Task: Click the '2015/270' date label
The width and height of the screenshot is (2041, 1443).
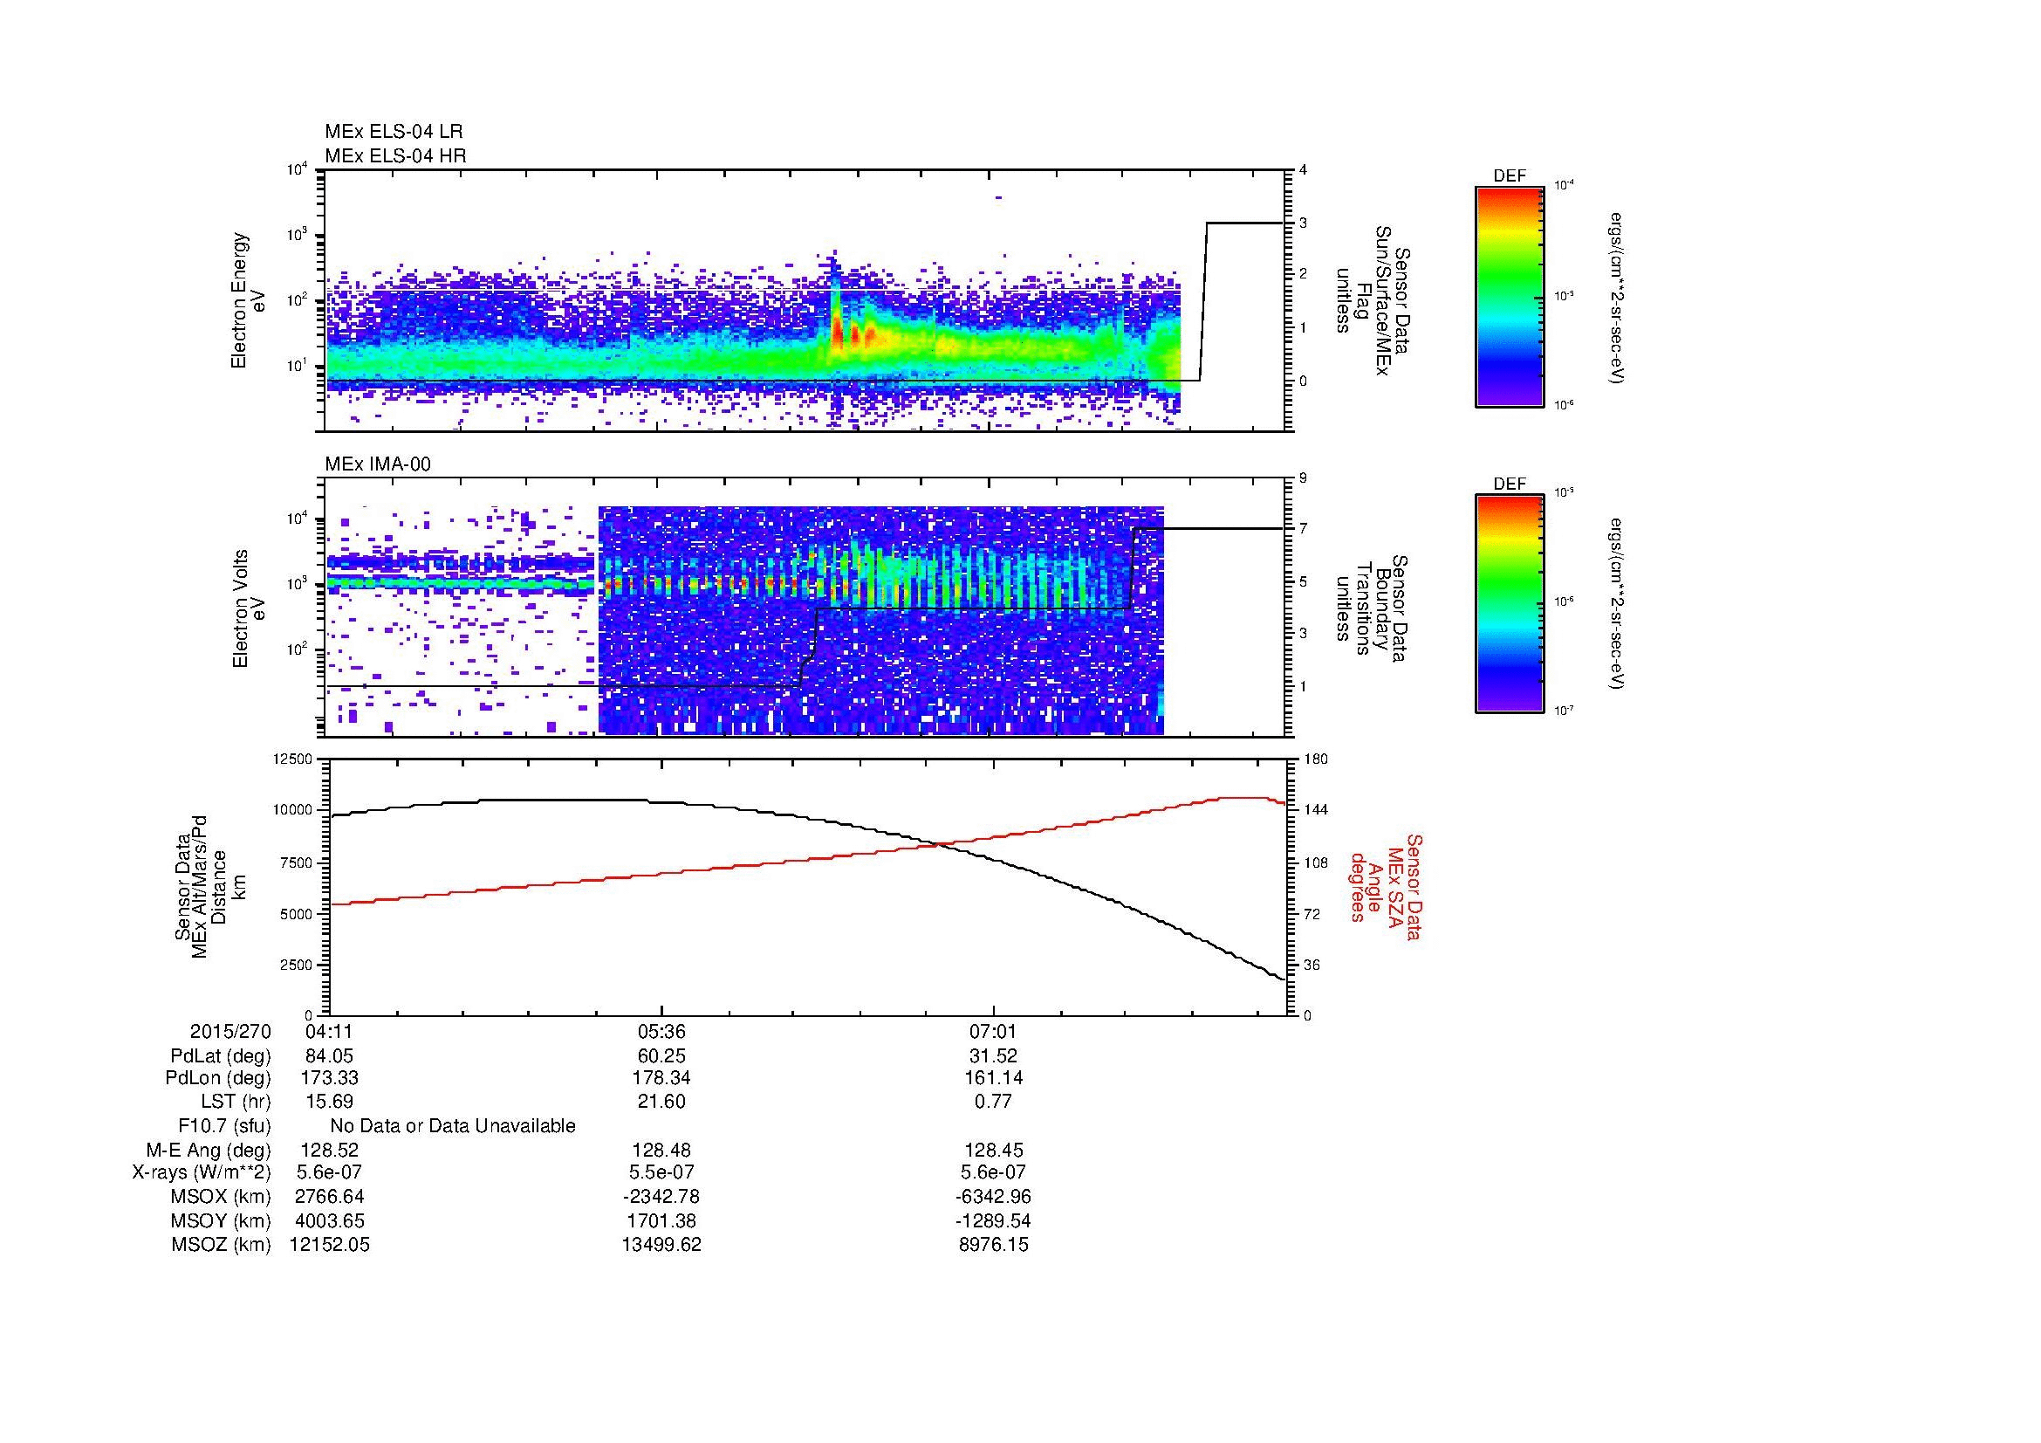Action: click(230, 1031)
